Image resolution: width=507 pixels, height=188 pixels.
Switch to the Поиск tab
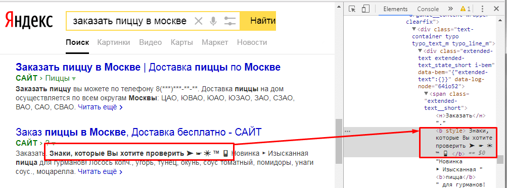click(x=77, y=42)
